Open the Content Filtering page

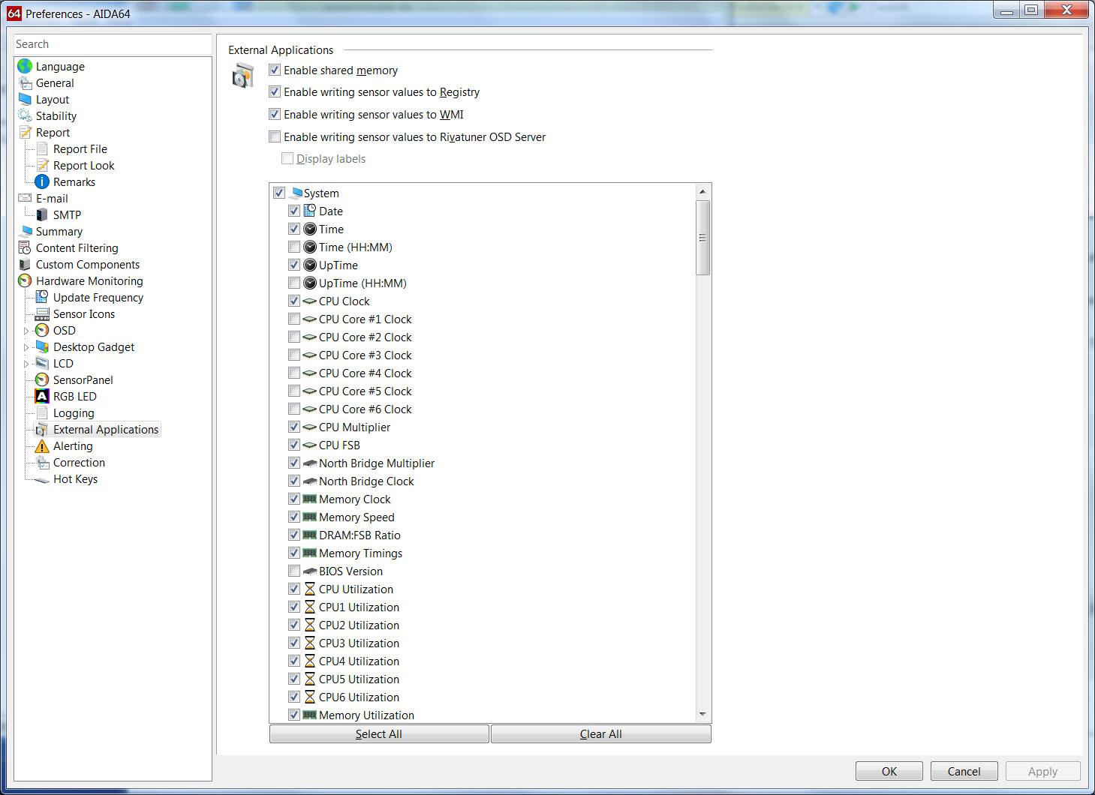tap(77, 248)
